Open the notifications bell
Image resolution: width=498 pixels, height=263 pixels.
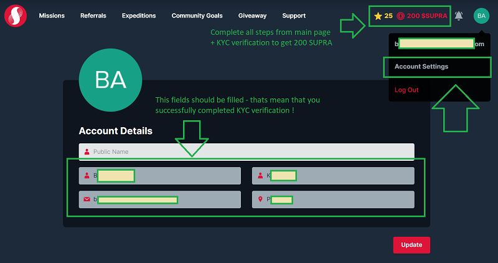point(458,16)
